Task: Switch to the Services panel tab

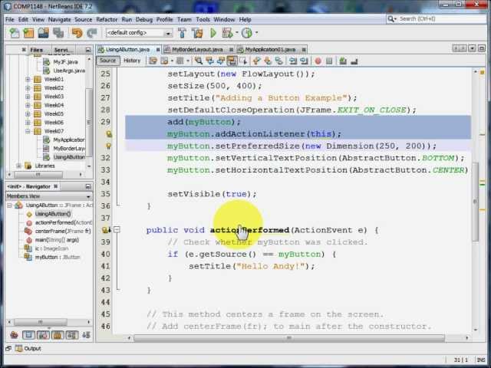Action: 64,50
